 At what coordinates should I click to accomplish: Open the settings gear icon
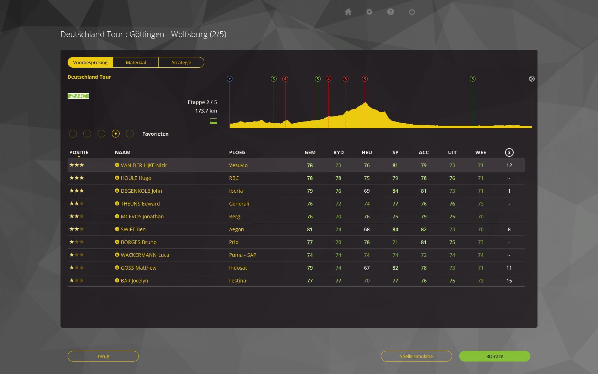tap(369, 12)
